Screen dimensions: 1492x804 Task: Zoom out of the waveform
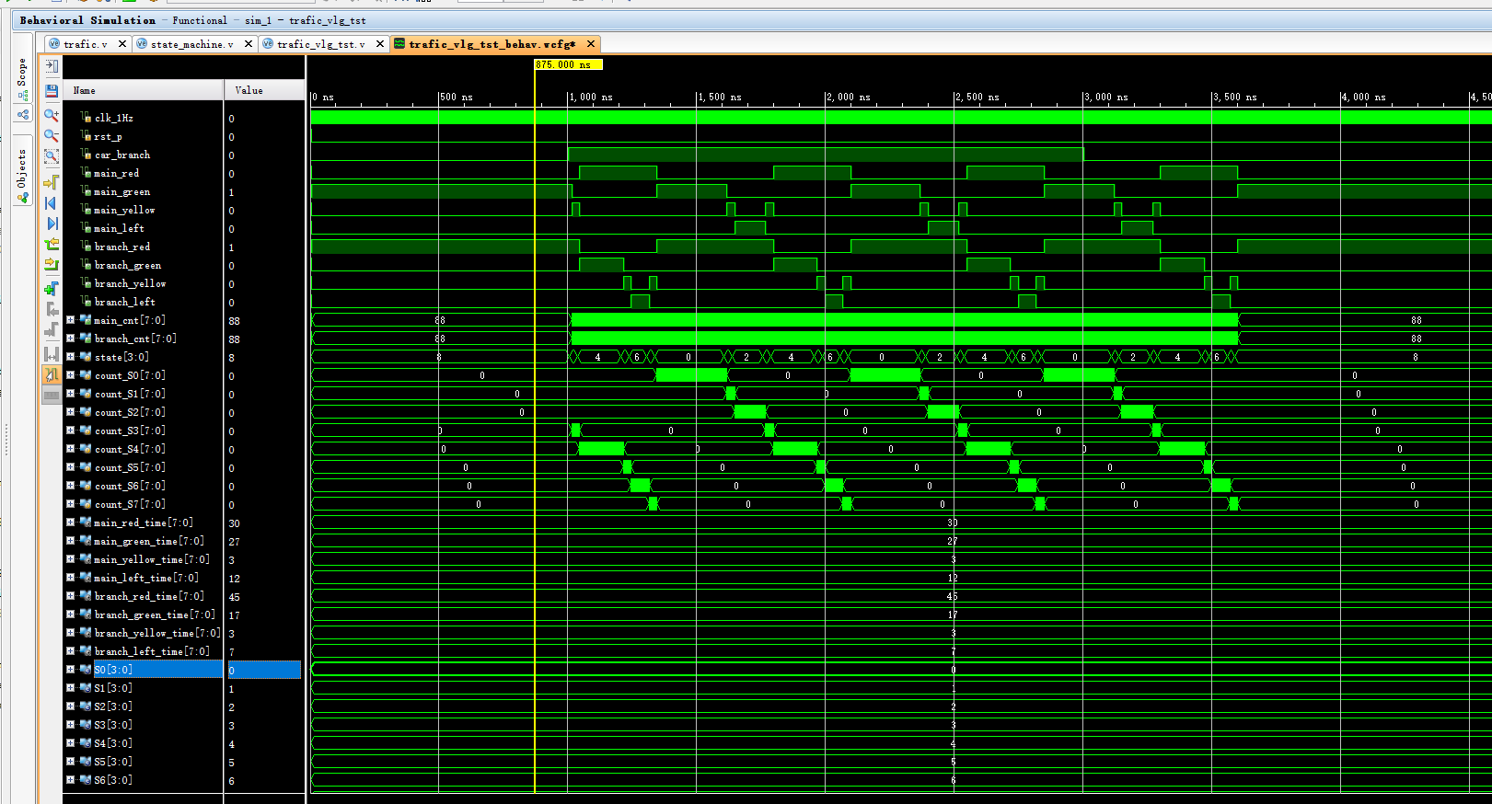click(52, 136)
